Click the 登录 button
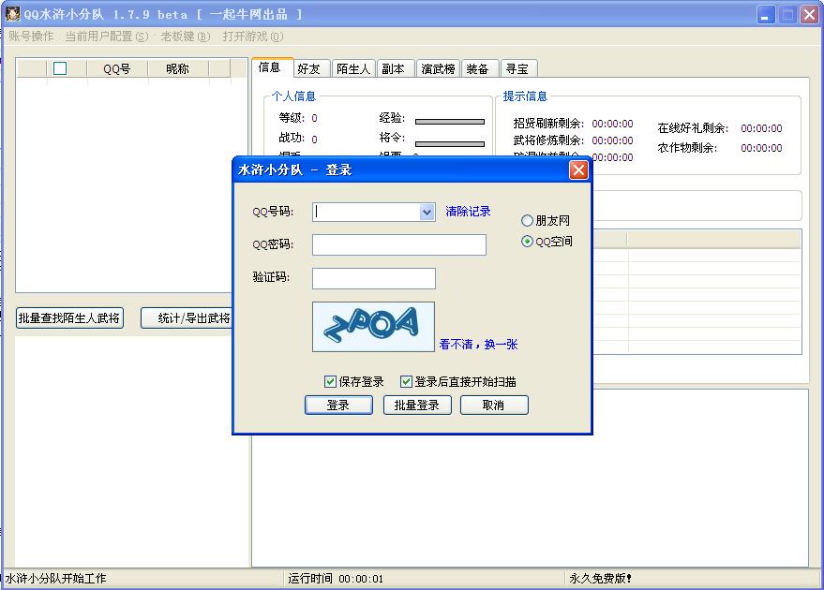Viewport: 824px width, 590px height. point(338,406)
